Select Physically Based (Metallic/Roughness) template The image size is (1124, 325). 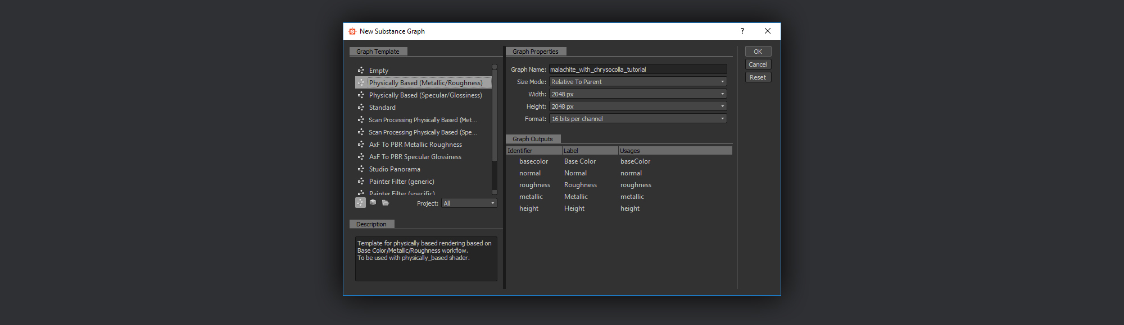(x=423, y=83)
